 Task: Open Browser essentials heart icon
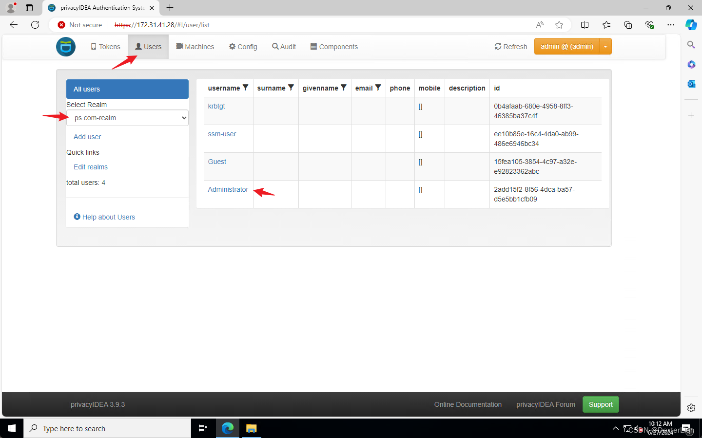(x=649, y=25)
